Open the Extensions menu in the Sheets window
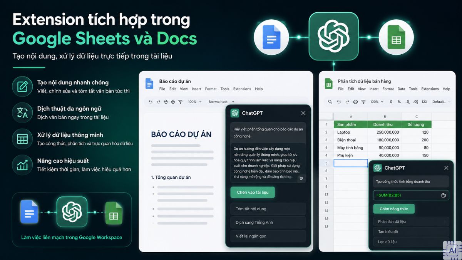 [x=430, y=89]
